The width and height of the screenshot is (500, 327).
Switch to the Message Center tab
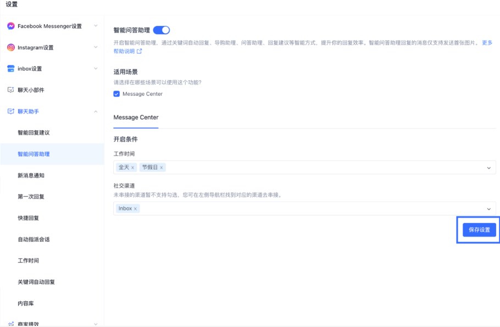click(136, 118)
